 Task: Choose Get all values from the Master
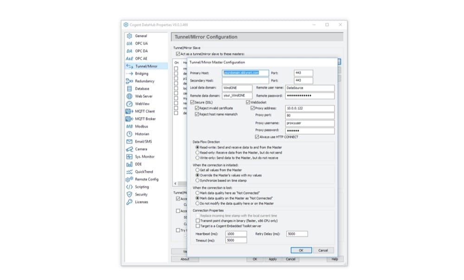tap(197, 170)
